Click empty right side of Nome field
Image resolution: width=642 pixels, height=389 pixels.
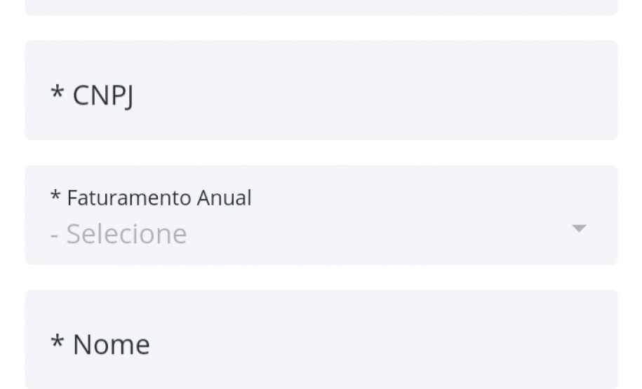point(491,340)
